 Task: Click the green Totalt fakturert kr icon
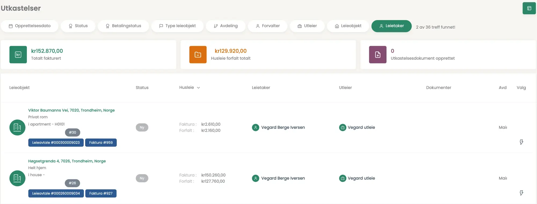(x=18, y=55)
